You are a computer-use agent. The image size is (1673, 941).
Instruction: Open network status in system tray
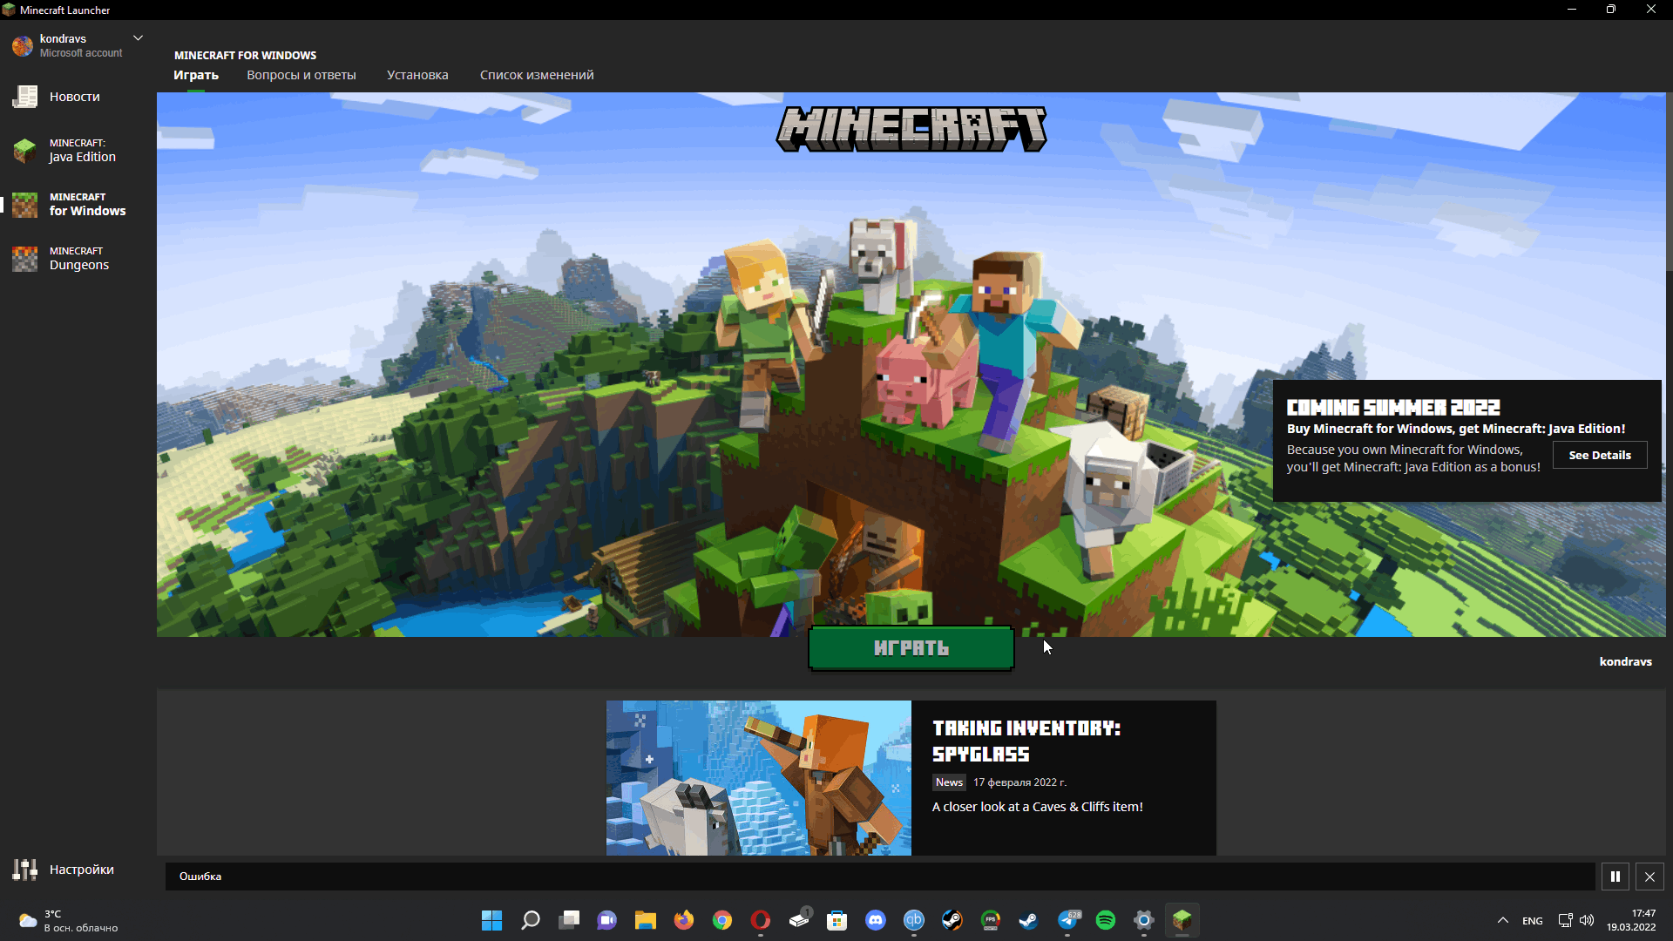1566,920
